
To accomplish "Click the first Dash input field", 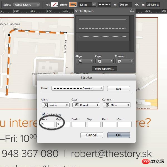I will click(48, 124).
